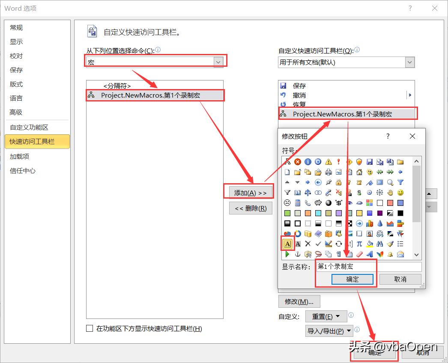Choose the warning triangle symbol
The height and width of the screenshot is (363, 448).
click(x=328, y=161)
